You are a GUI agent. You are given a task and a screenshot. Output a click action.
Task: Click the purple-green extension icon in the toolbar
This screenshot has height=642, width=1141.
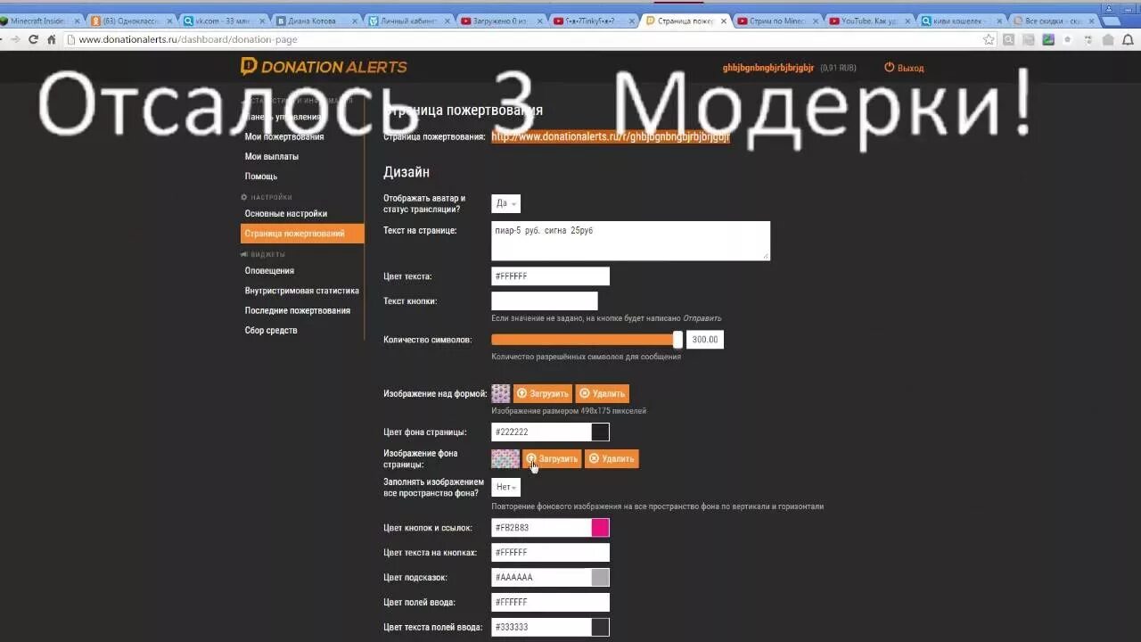(x=1048, y=39)
